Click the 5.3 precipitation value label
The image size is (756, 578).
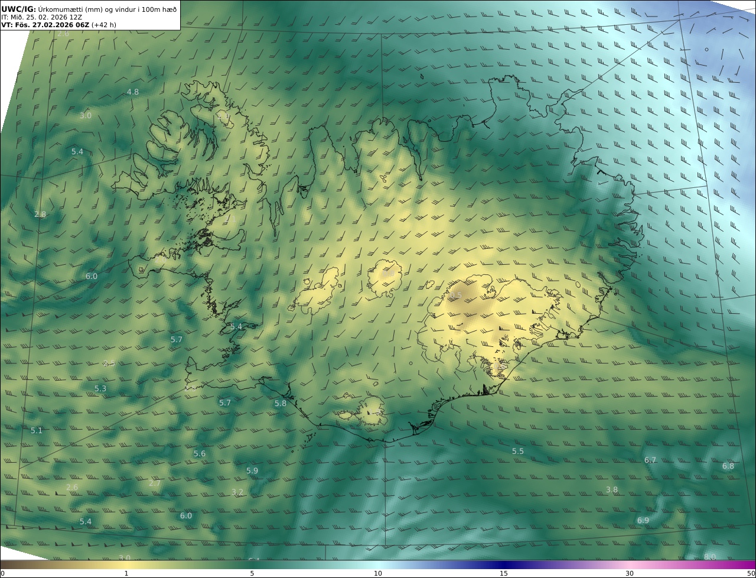tap(100, 388)
